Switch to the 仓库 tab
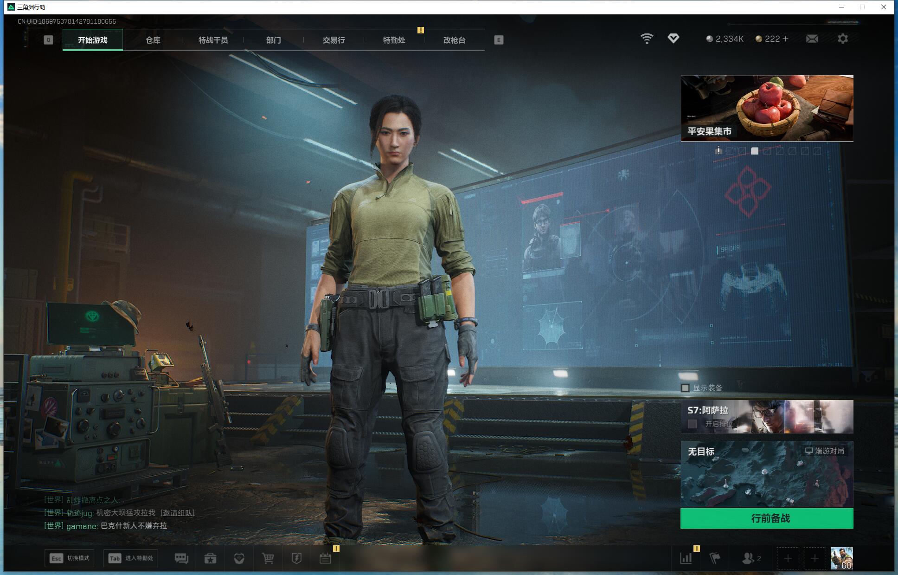The height and width of the screenshot is (575, 898). [153, 40]
